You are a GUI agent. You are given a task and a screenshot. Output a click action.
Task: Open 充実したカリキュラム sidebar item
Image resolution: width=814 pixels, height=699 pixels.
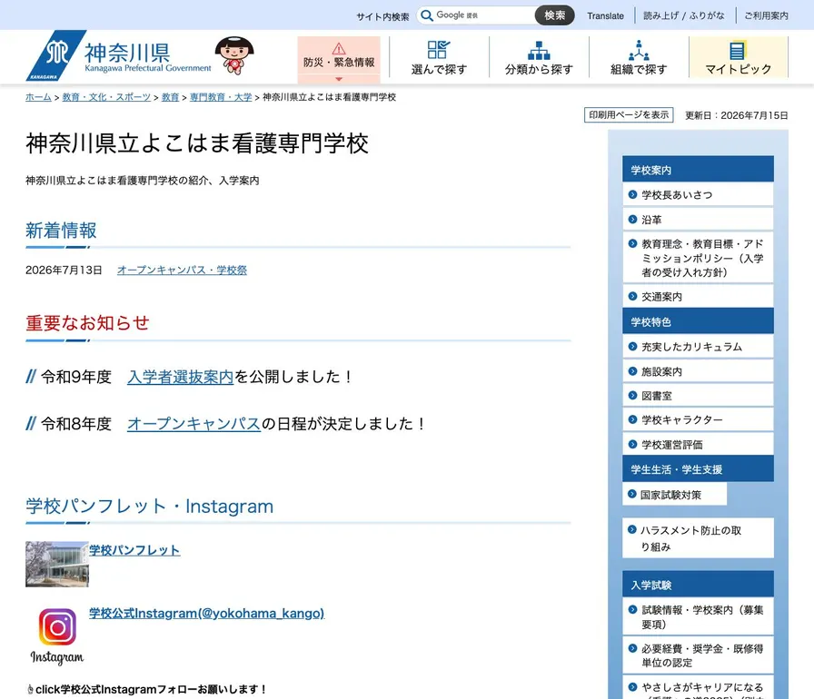698,347
